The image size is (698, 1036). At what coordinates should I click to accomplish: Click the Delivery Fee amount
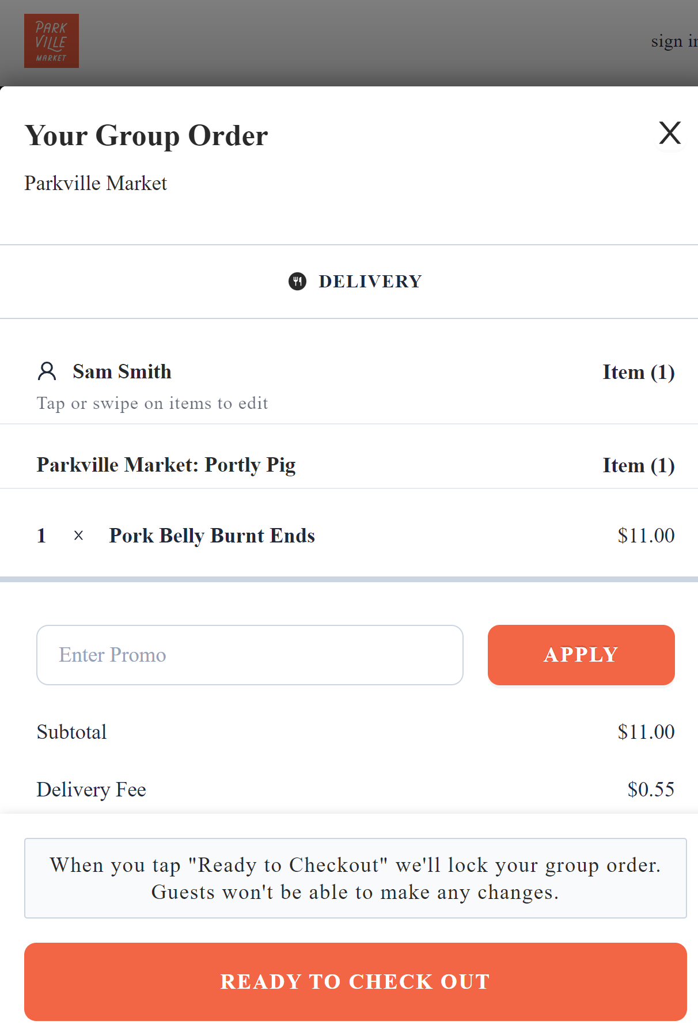point(651,790)
